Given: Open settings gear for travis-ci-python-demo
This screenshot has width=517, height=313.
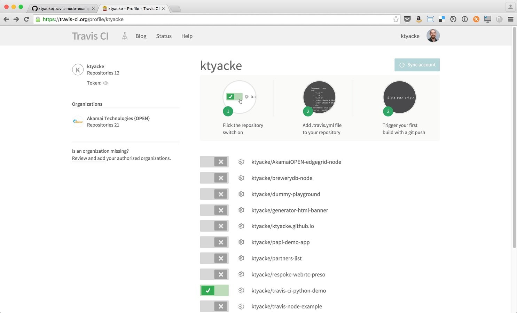Looking at the screenshot, I should coord(241,290).
